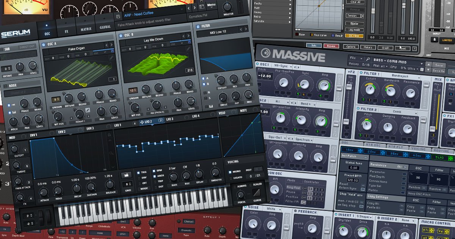Click the lock icon next to the Limiter button
455x239 pixels.
point(434,39)
